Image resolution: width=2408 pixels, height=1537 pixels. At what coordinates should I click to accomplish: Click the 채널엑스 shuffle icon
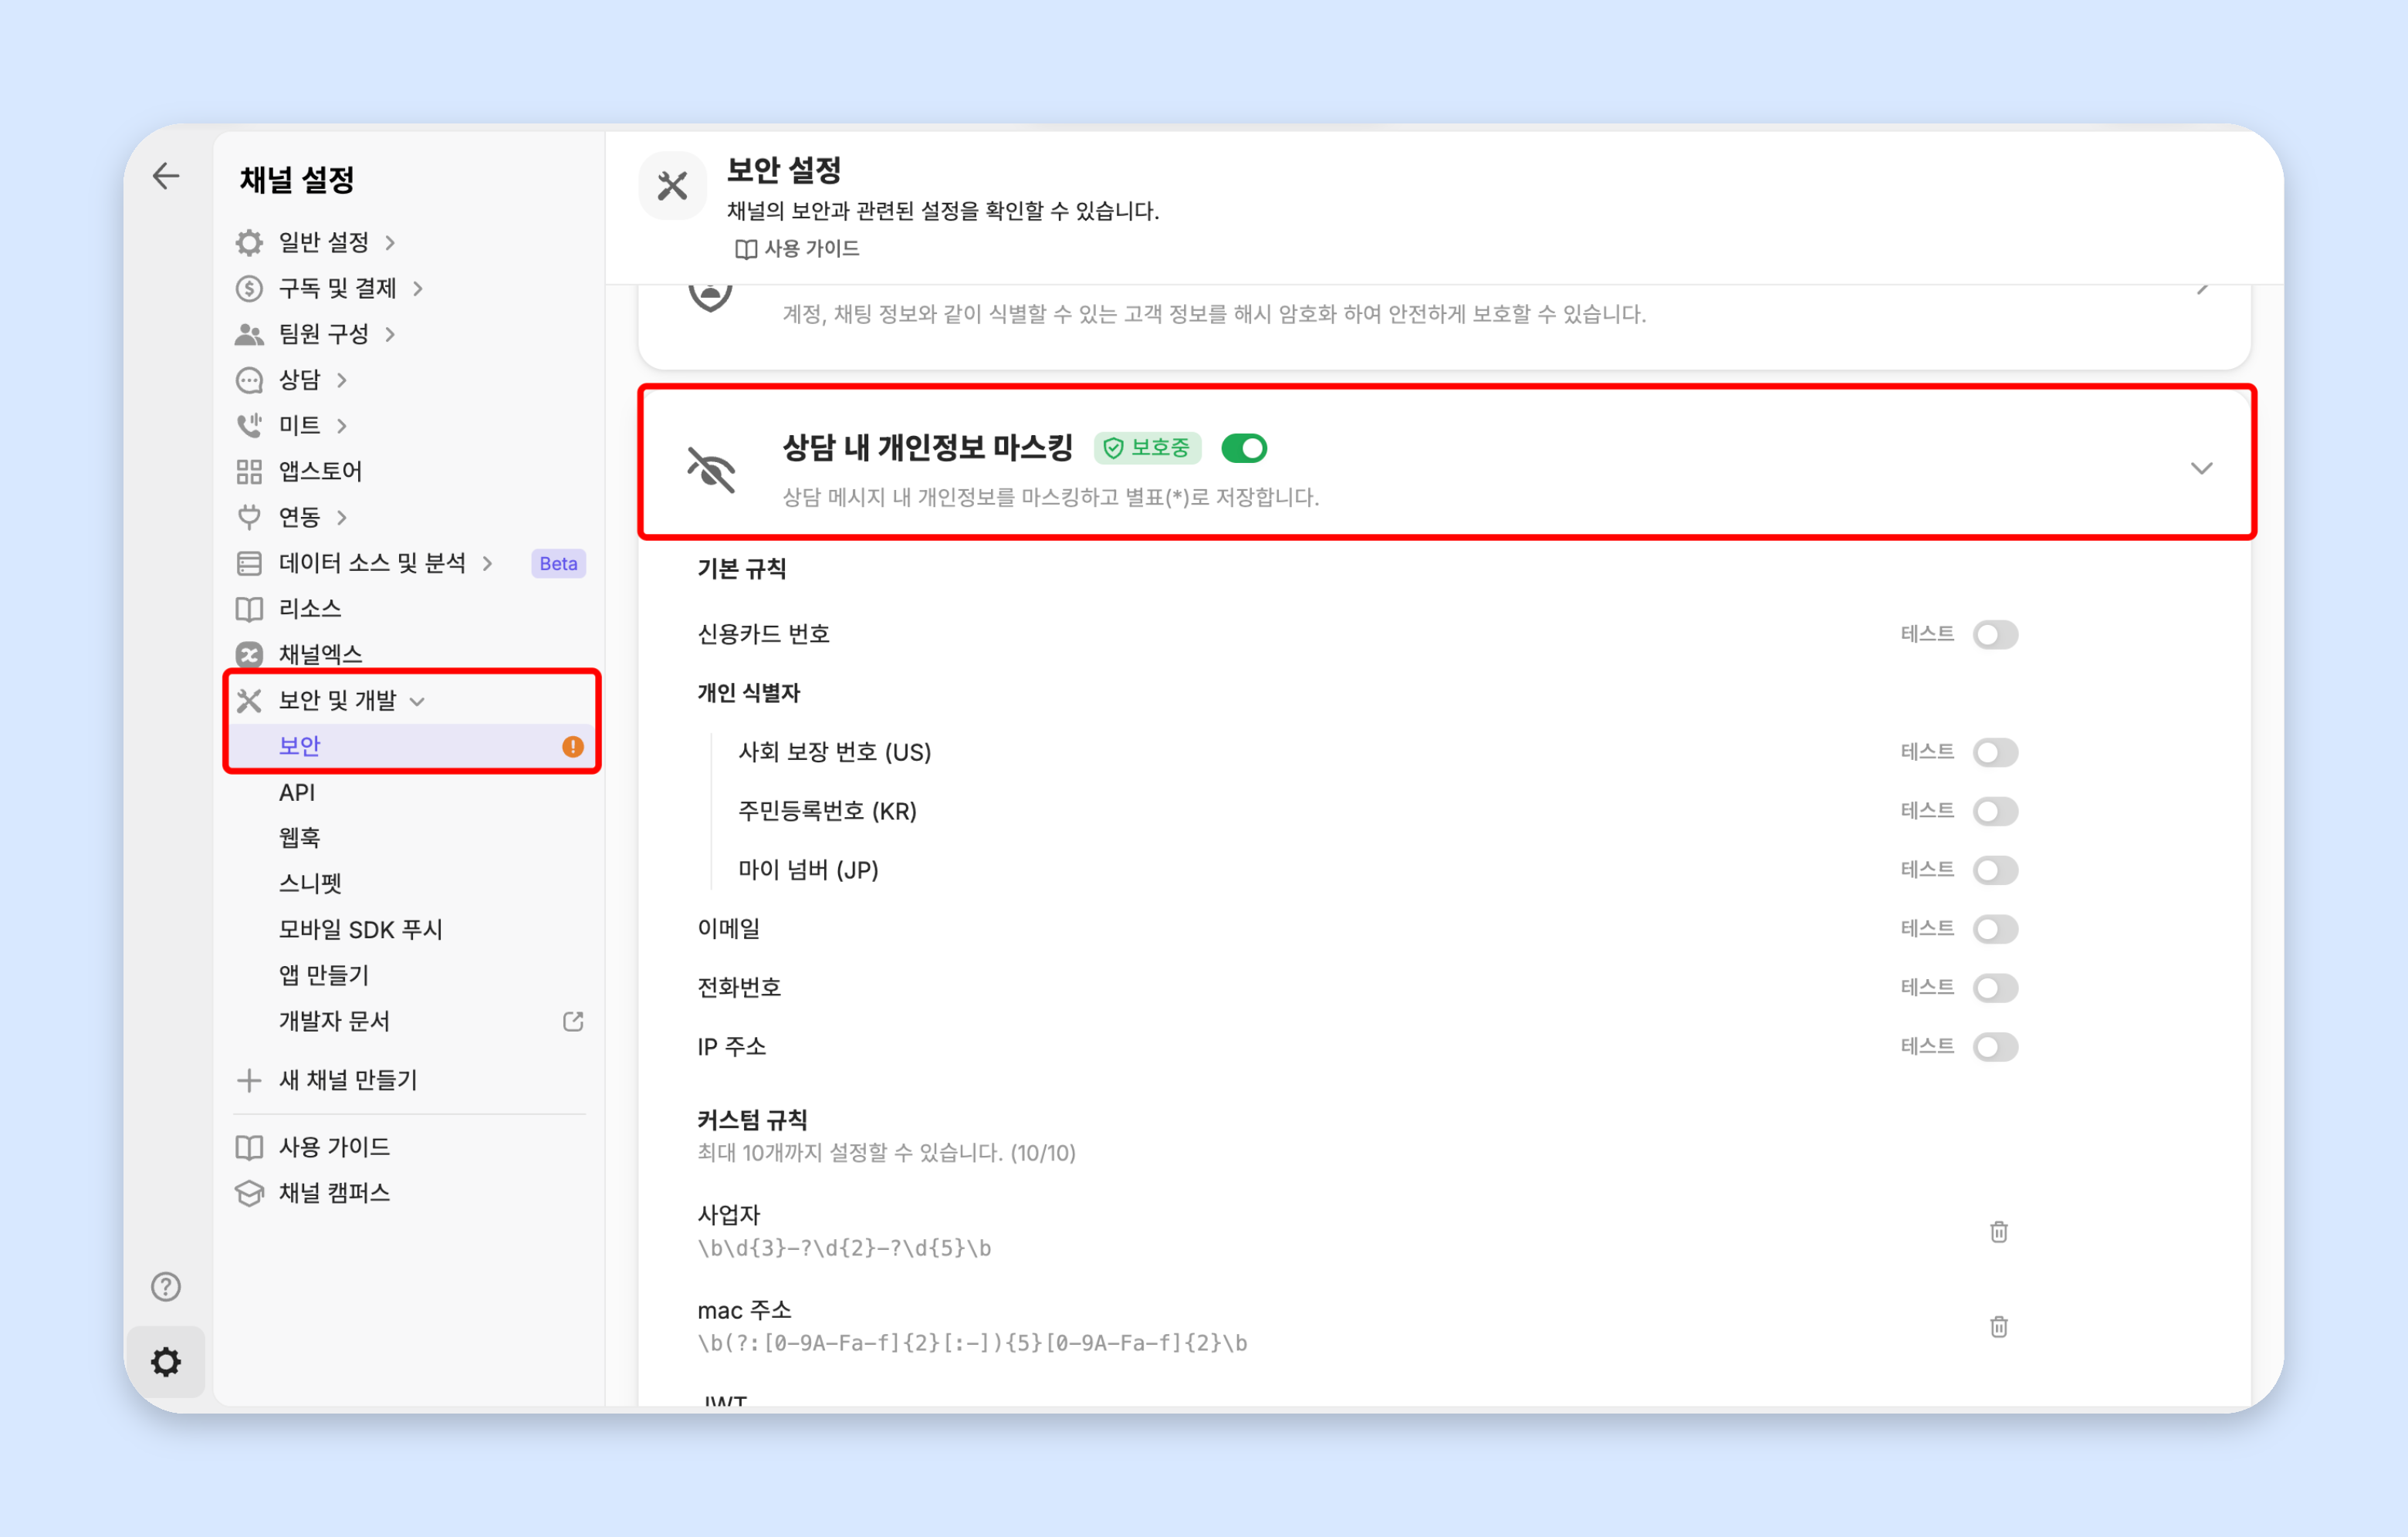pyautogui.click(x=249, y=654)
